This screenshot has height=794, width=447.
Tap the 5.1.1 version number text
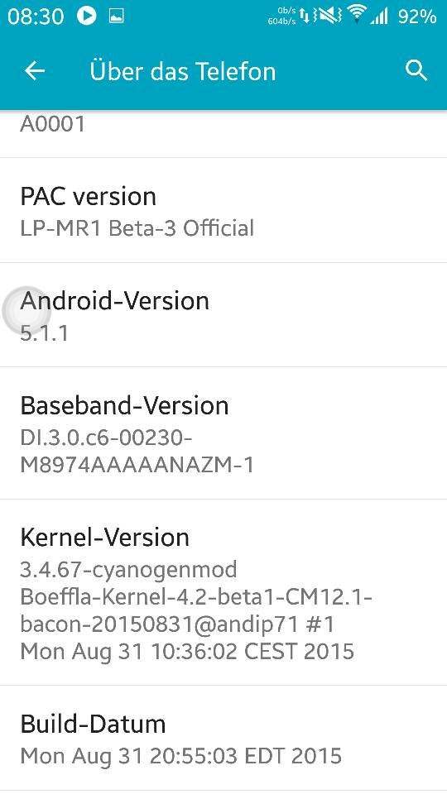pos(44,333)
